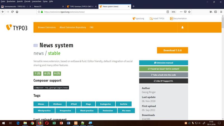Click the #tx-news tag
This screenshot has height=126, width=224.
(x=126, y=111)
